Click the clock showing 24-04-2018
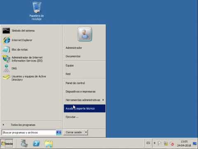Image resolution: width=198 pixels, height=149 pixels. click(x=184, y=144)
